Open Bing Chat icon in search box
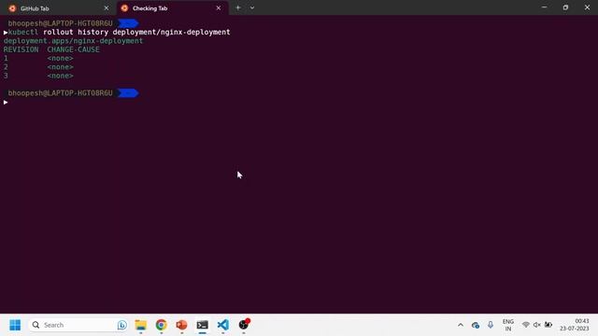The width and height of the screenshot is (598, 336). click(x=122, y=325)
